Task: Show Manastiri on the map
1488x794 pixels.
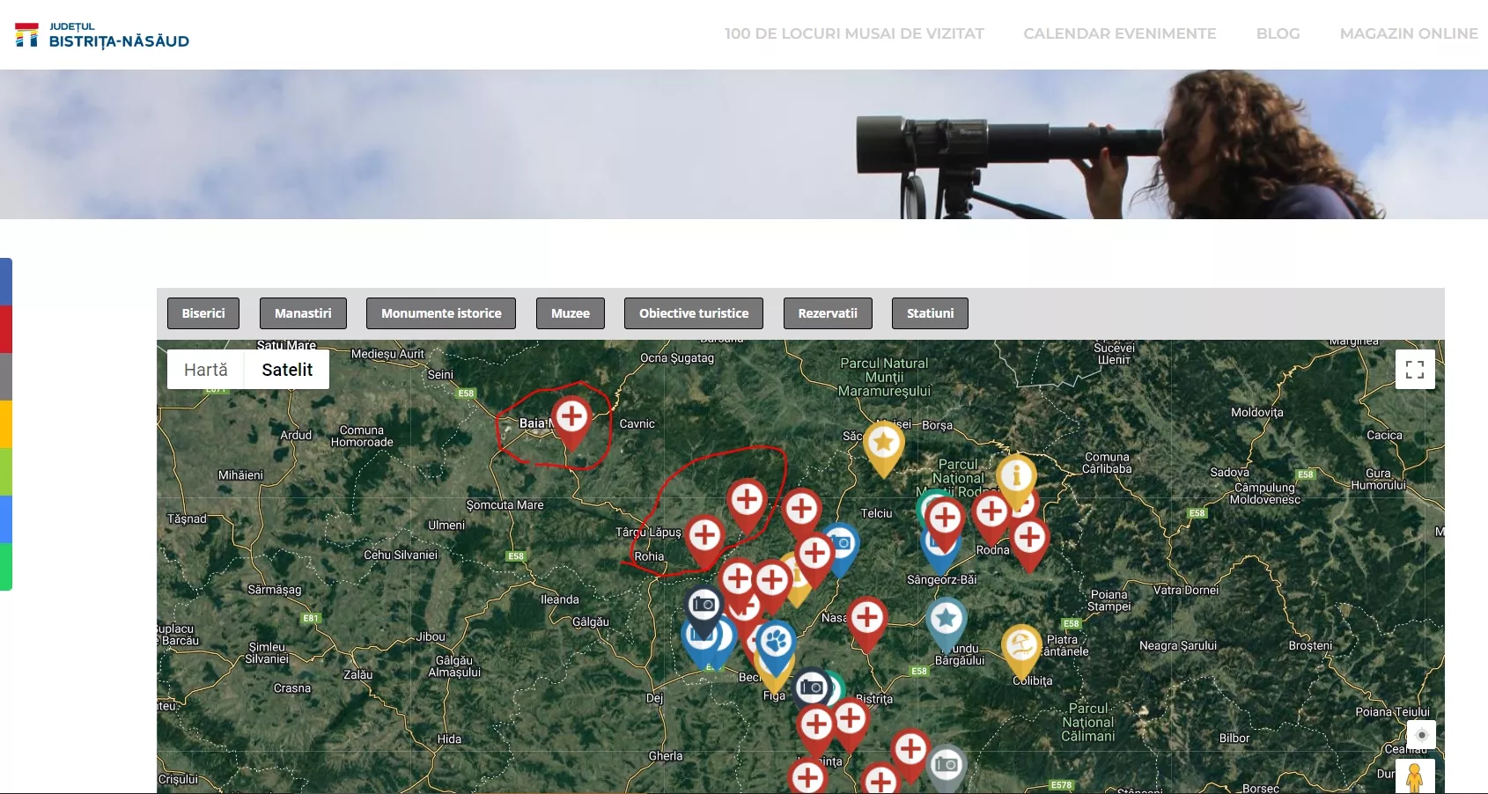Action: pyautogui.click(x=303, y=313)
